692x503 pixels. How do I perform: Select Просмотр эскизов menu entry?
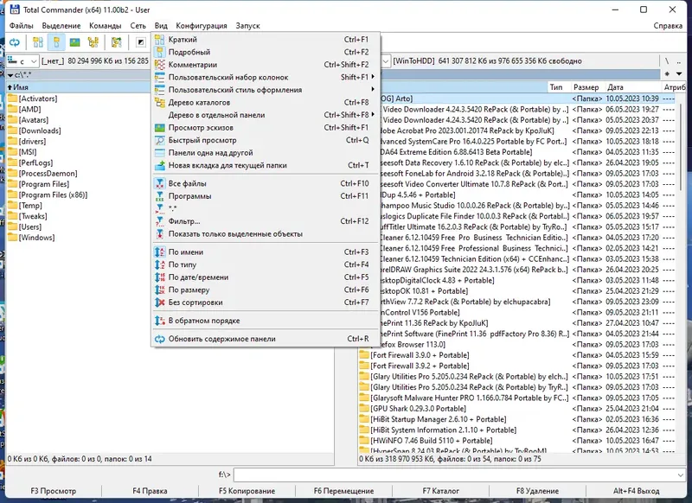point(266,127)
